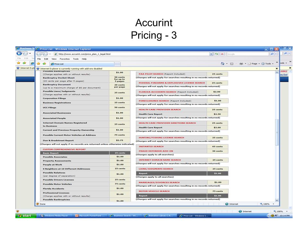The width and height of the screenshot is (308, 231).
Task: Click 'FRAUD DEFENDER ADD-ON' row
Action: tap(182, 151)
